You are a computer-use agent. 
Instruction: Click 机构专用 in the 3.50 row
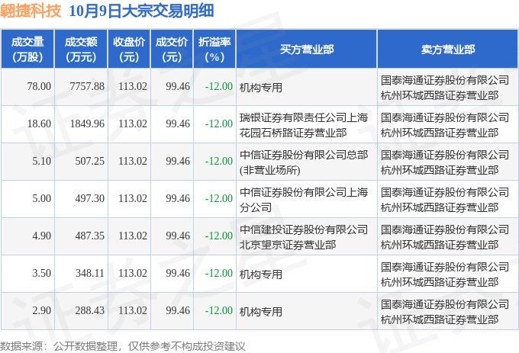(261, 274)
